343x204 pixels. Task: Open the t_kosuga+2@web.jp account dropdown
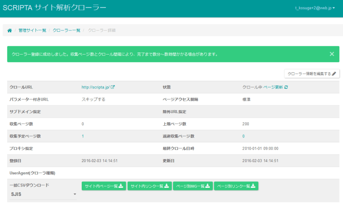tap(314, 8)
